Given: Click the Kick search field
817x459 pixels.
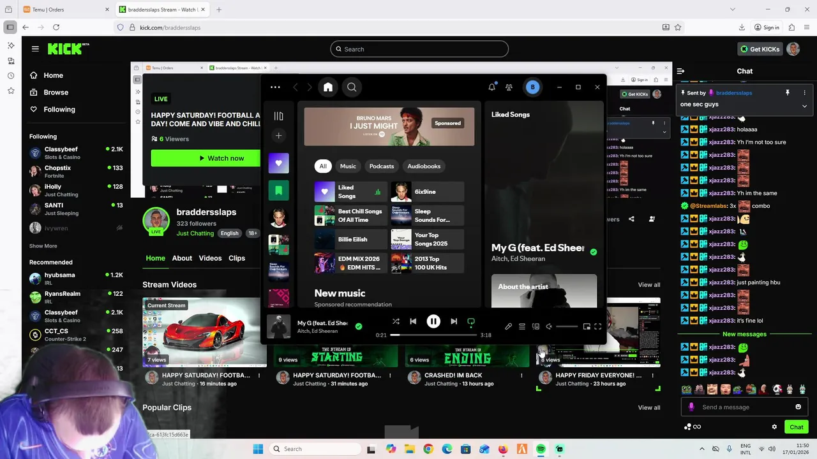Looking at the screenshot, I should 419,49.
